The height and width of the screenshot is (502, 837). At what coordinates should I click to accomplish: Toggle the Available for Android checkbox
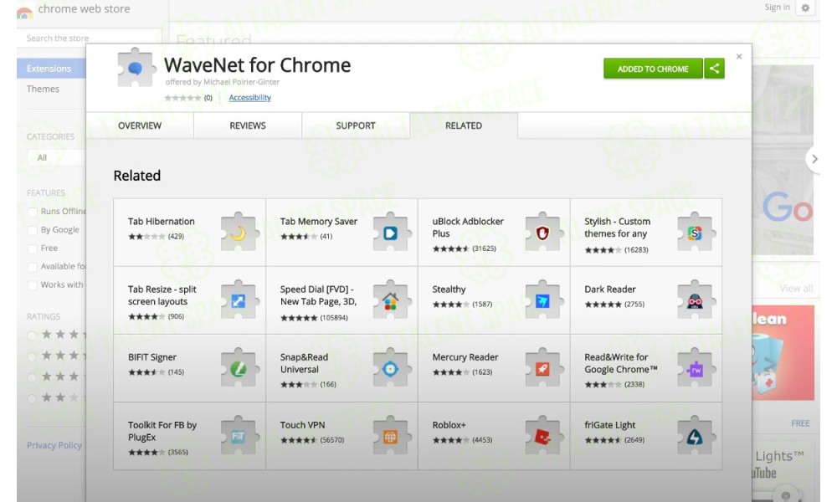point(33,266)
